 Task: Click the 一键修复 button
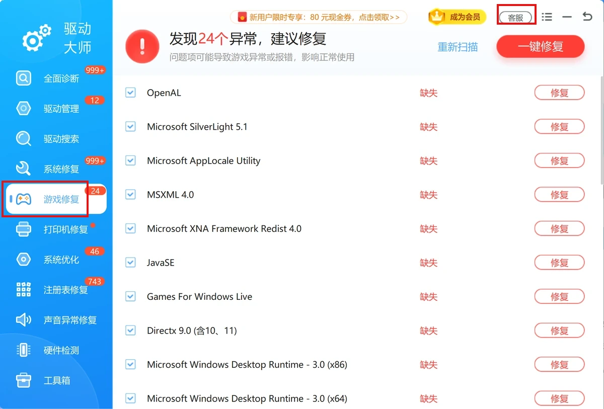pos(541,47)
